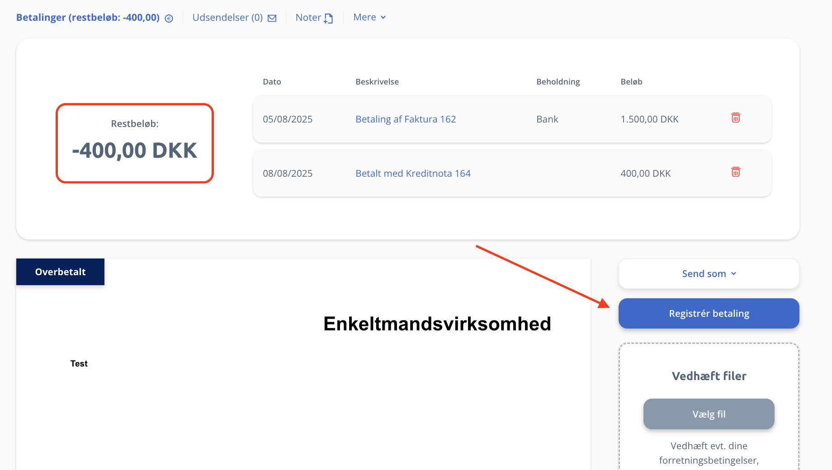
Task: Delete the Faktura 162 payment row
Action: tap(736, 118)
